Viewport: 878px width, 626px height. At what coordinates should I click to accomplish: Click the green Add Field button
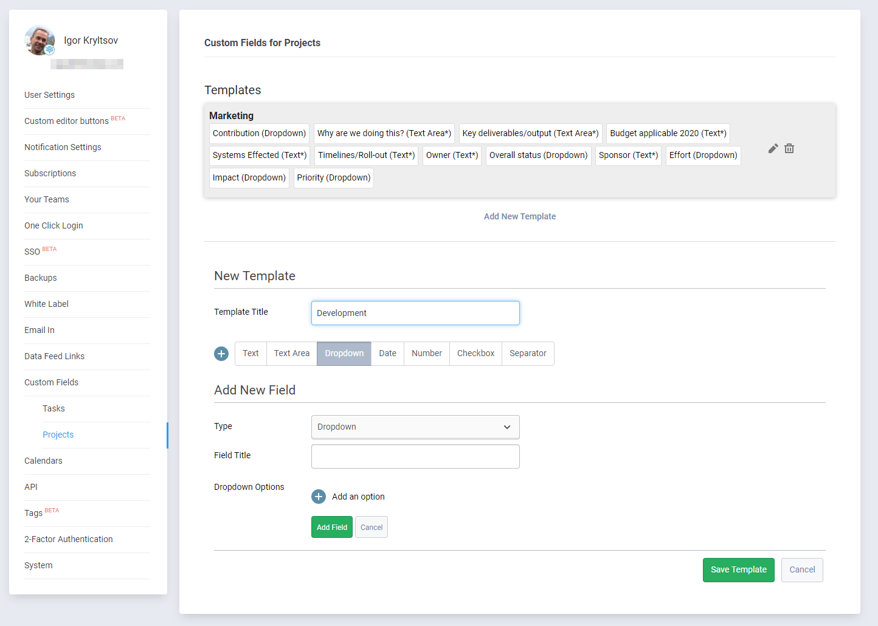point(331,527)
